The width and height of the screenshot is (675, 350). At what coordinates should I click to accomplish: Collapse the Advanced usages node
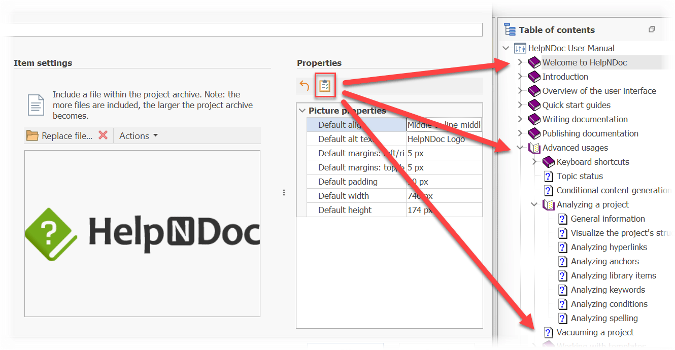point(520,148)
